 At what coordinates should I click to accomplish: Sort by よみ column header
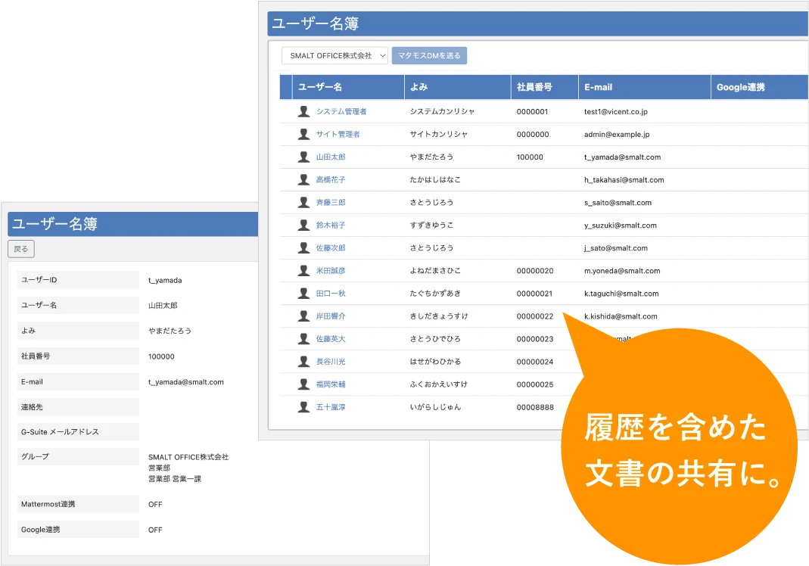(419, 87)
